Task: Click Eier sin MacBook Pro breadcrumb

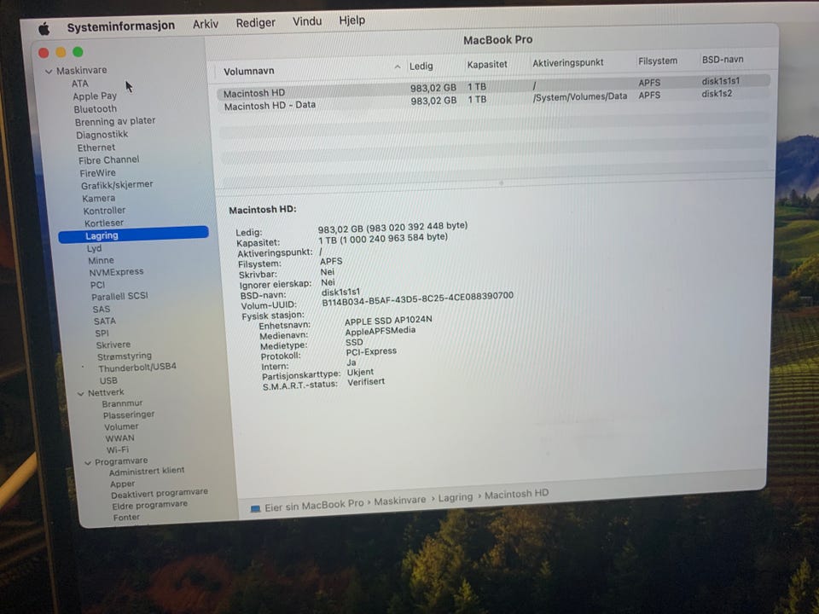Action: coord(314,506)
